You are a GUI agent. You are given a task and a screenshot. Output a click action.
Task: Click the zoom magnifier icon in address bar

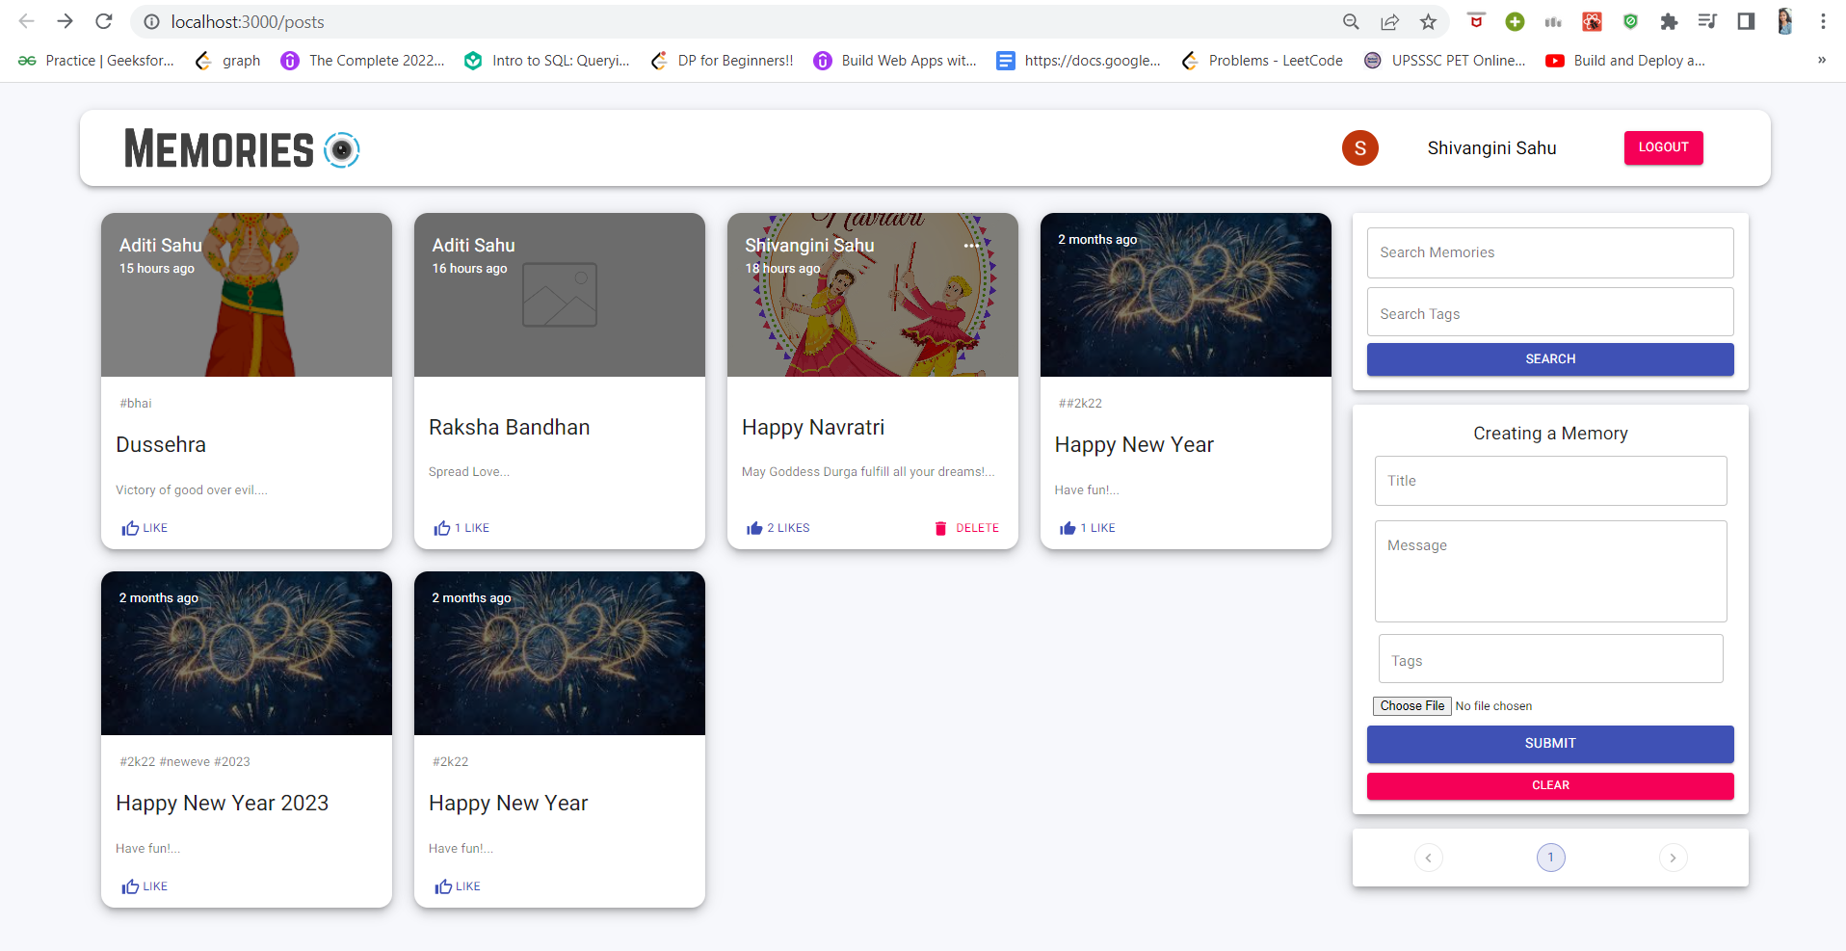pyautogui.click(x=1351, y=21)
